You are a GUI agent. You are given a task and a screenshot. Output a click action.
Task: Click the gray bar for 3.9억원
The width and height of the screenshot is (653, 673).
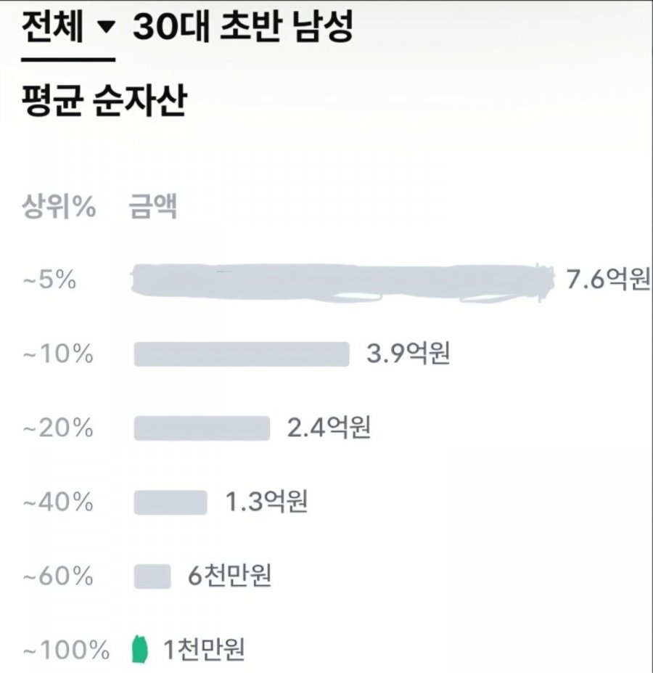tap(242, 354)
